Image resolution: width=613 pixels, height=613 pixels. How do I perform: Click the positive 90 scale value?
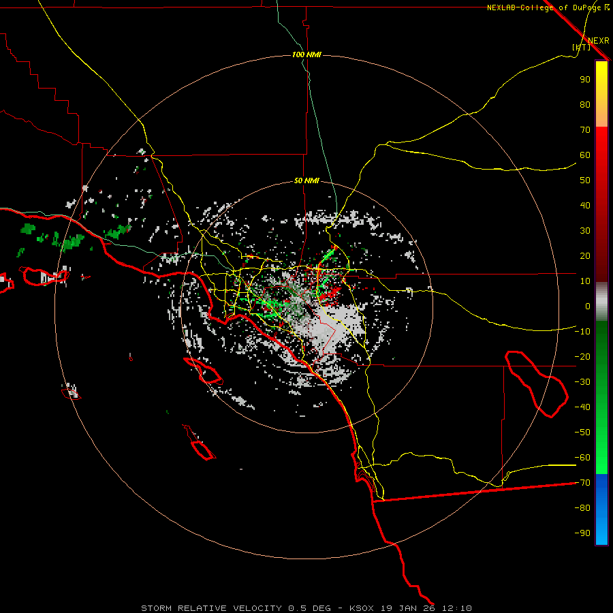pyautogui.click(x=585, y=80)
